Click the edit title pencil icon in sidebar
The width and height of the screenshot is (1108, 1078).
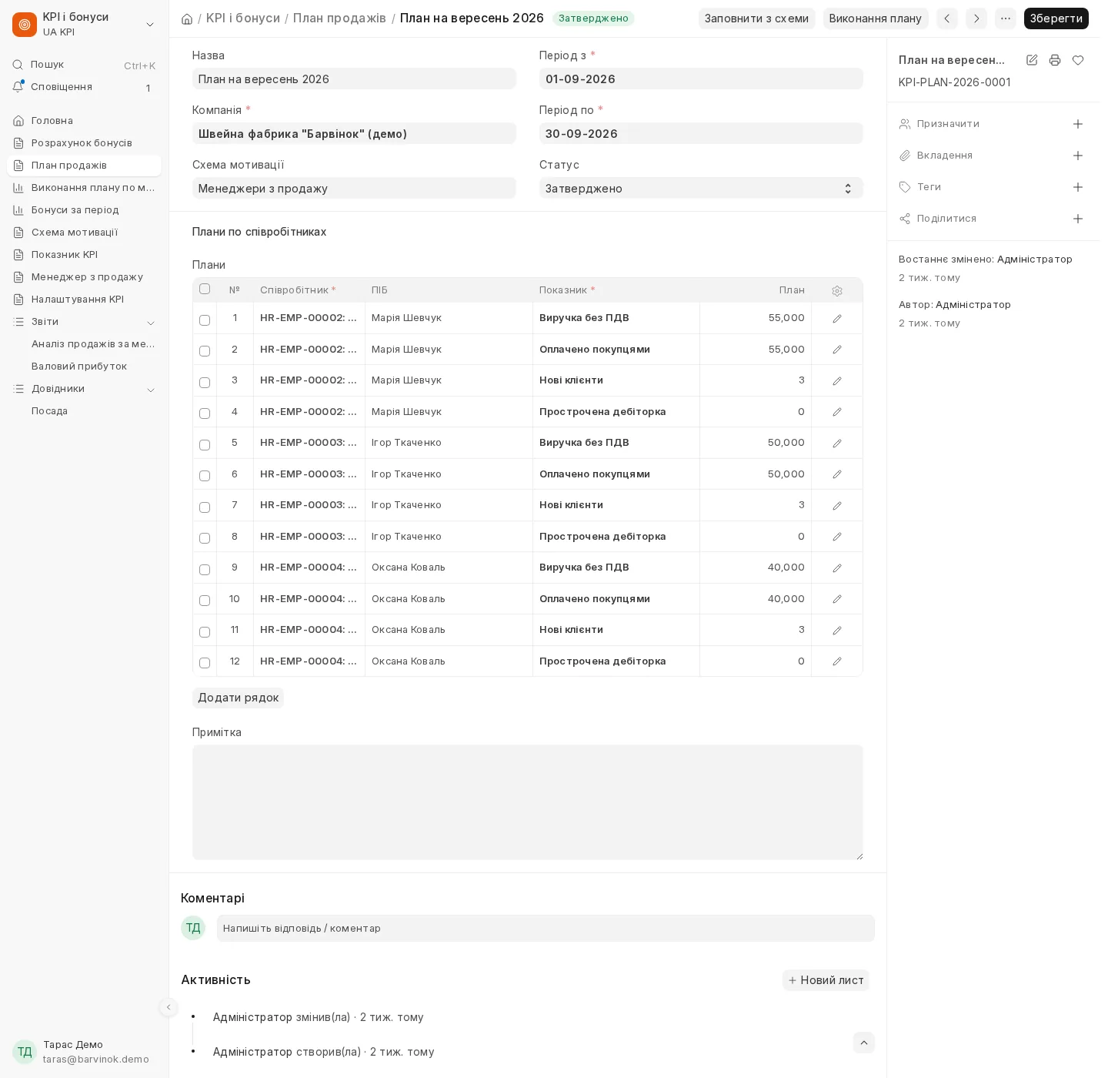(1032, 60)
